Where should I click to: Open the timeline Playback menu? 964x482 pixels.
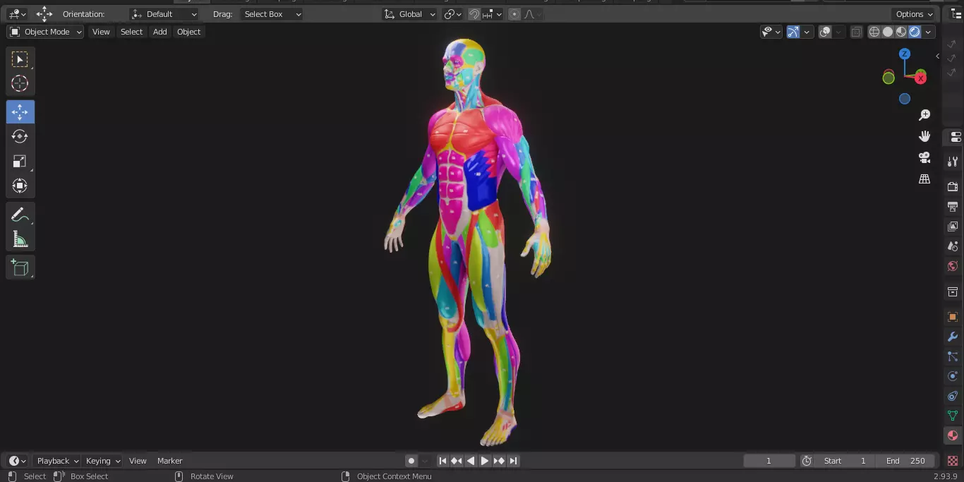(57, 461)
